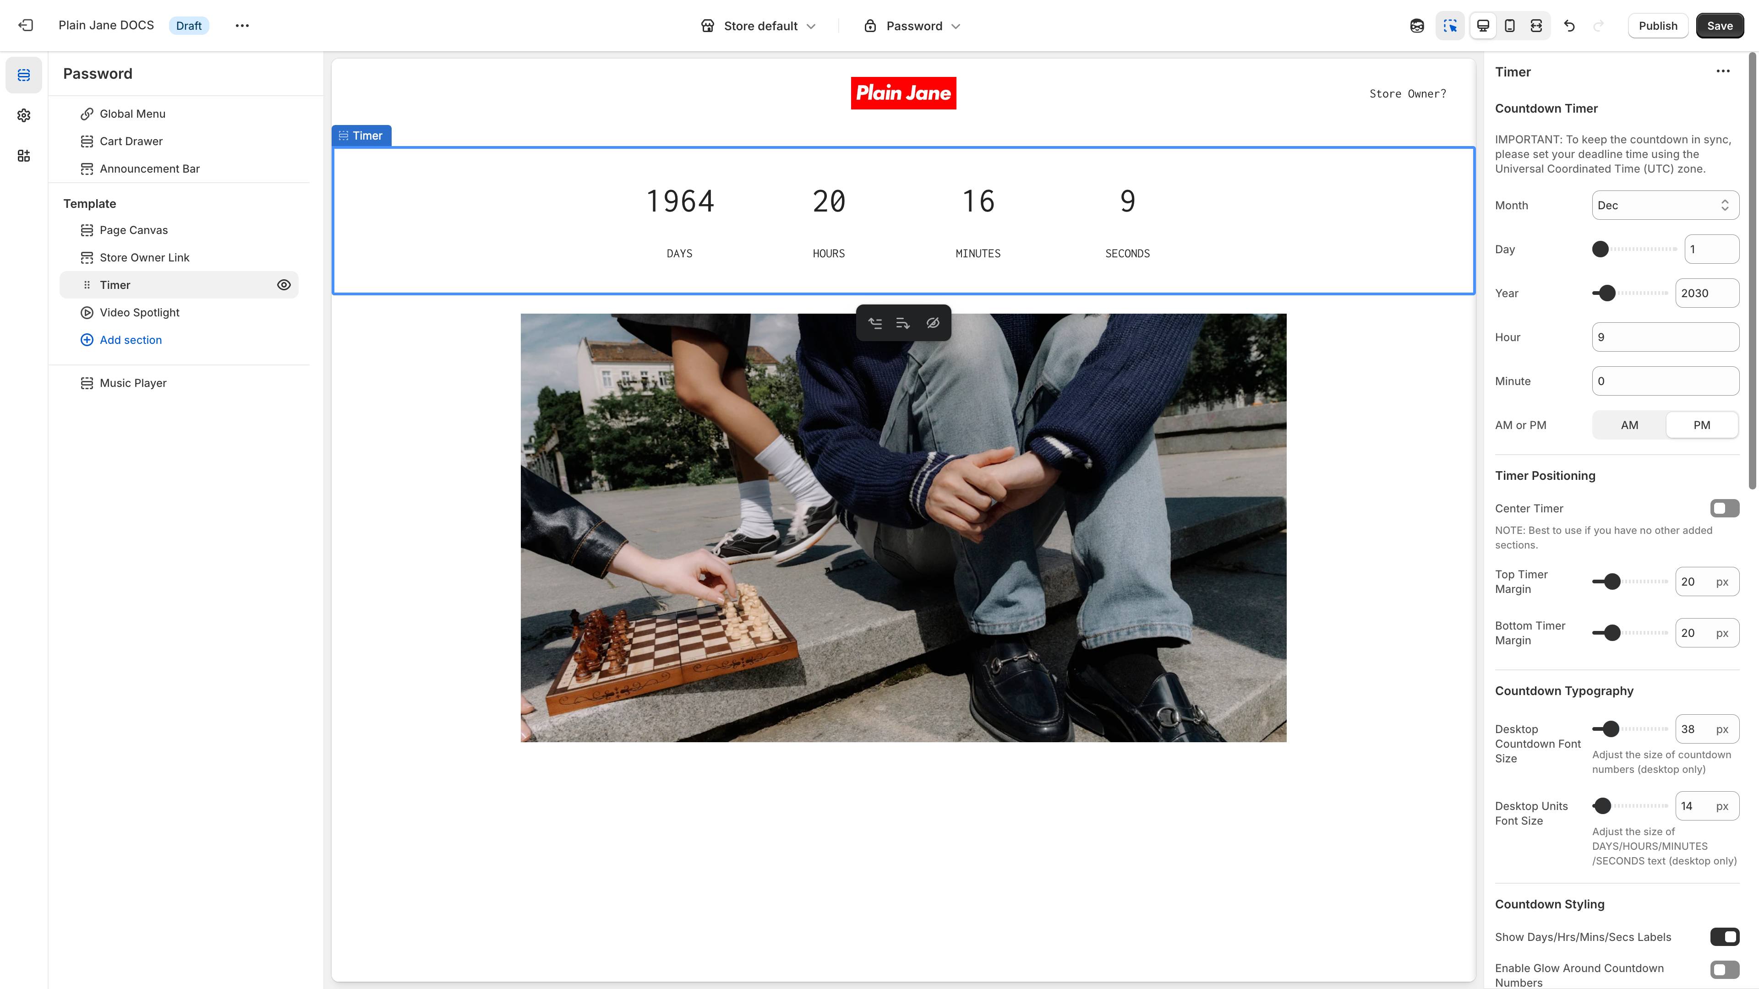Image resolution: width=1759 pixels, height=989 pixels.
Task: Switch to desktop preview mode
Action: (1482, 25)
